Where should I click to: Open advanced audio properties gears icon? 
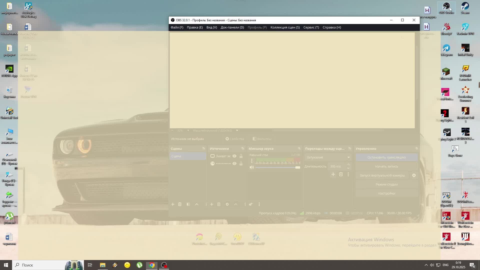[251, 204]
